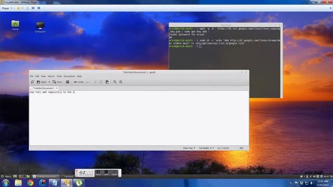
Task: Open the View menu in gedit
Action: (43, 76)
